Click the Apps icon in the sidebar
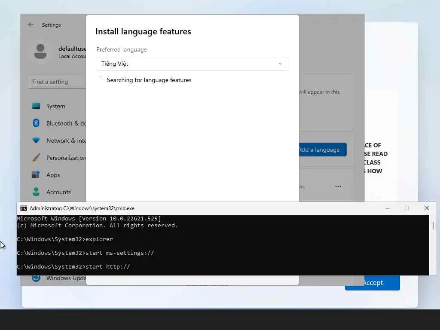 click(x=36, y=174)
